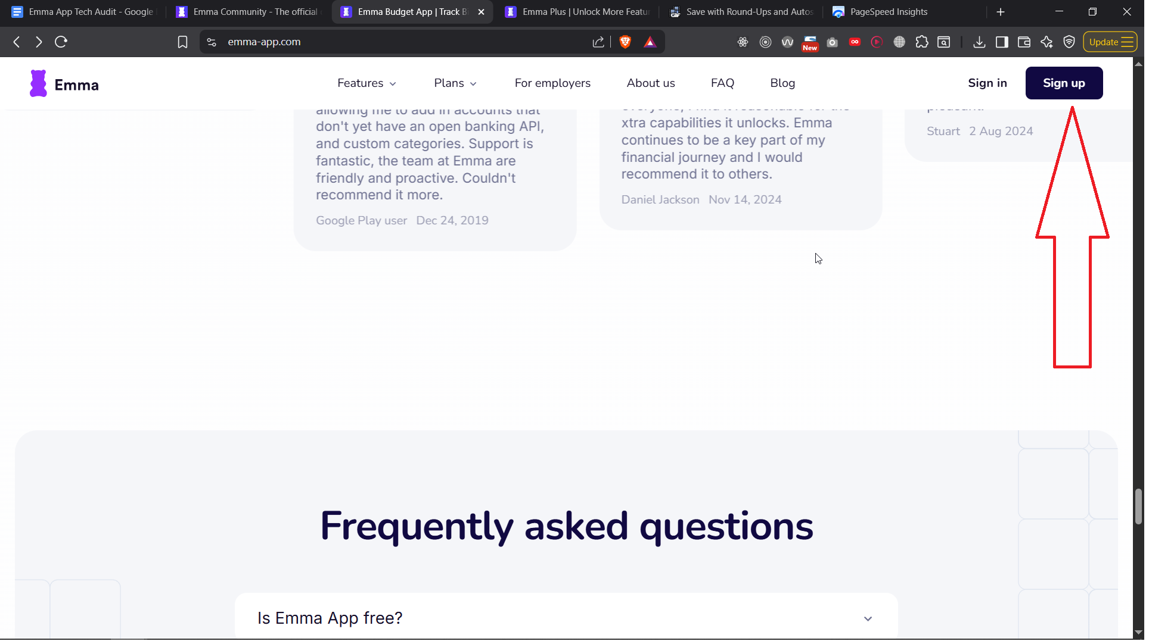Click the camera screenshot extension icon

point(833,42)
